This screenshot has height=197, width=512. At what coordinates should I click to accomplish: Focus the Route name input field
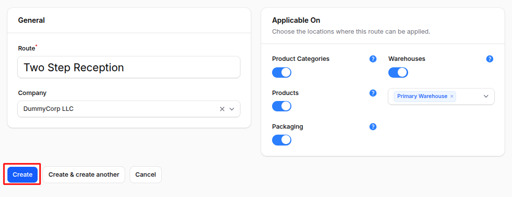pos(129,67)
